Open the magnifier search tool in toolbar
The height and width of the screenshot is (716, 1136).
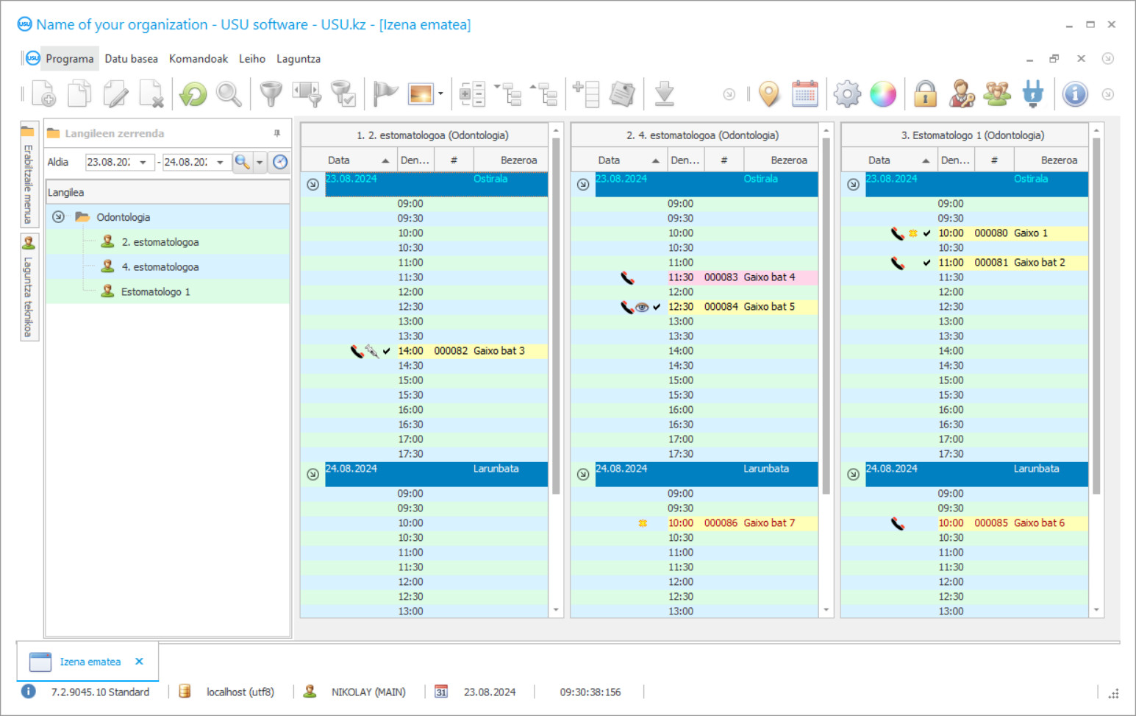tap(229, 94)
